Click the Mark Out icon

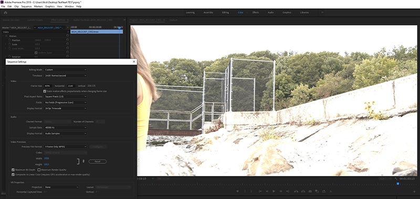click(251, 191)
